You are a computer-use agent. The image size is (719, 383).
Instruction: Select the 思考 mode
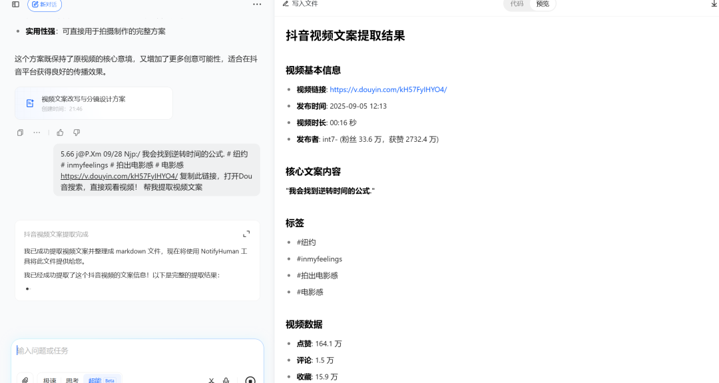coord(72,380)
